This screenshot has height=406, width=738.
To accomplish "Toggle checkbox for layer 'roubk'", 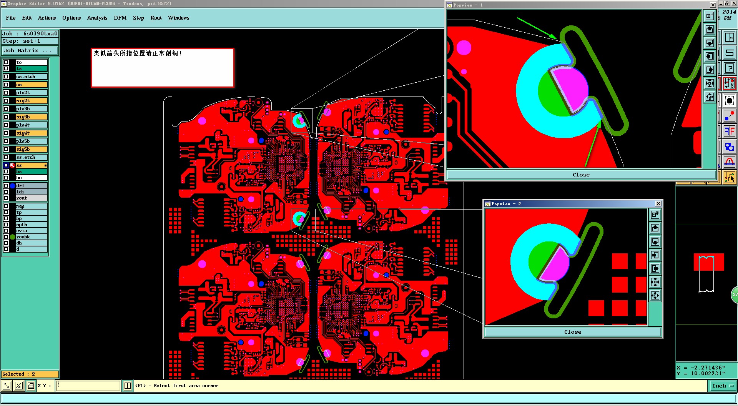I will coord(6,237).
